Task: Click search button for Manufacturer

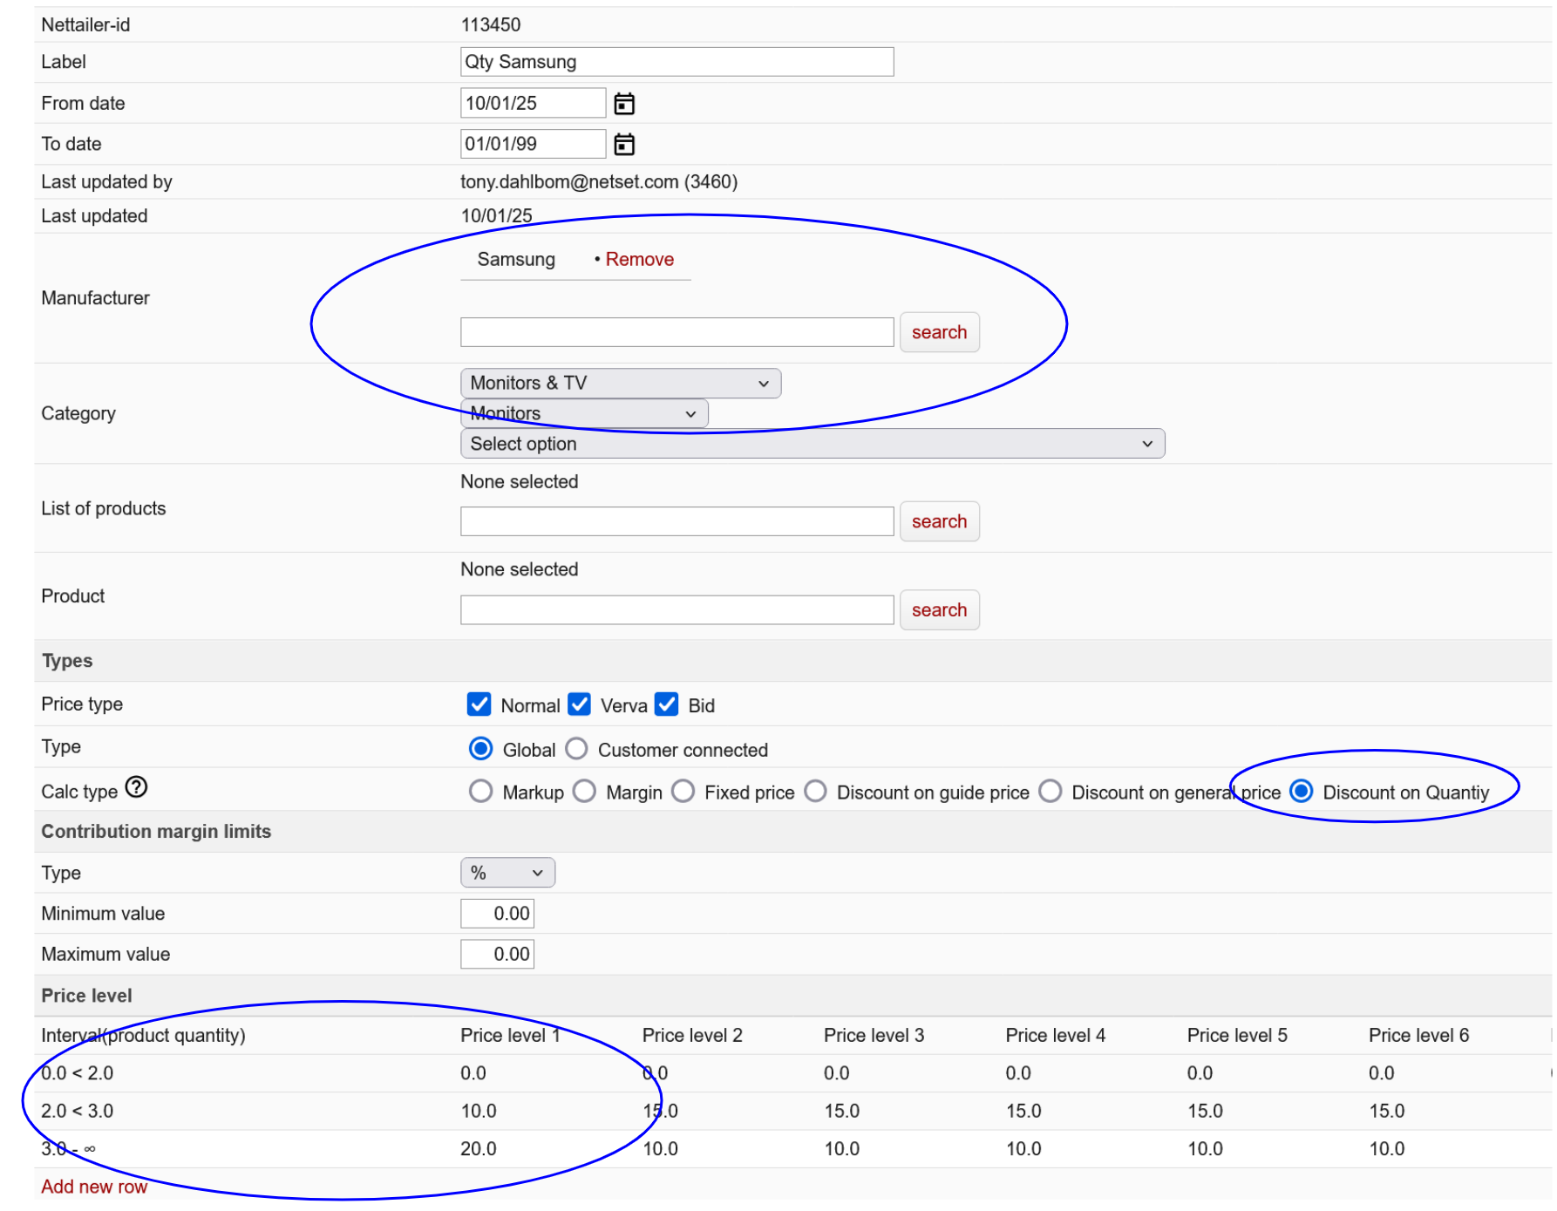Action: pos(939,333)
